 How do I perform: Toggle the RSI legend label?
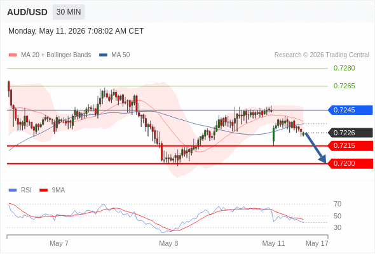[x=26, y=190]
